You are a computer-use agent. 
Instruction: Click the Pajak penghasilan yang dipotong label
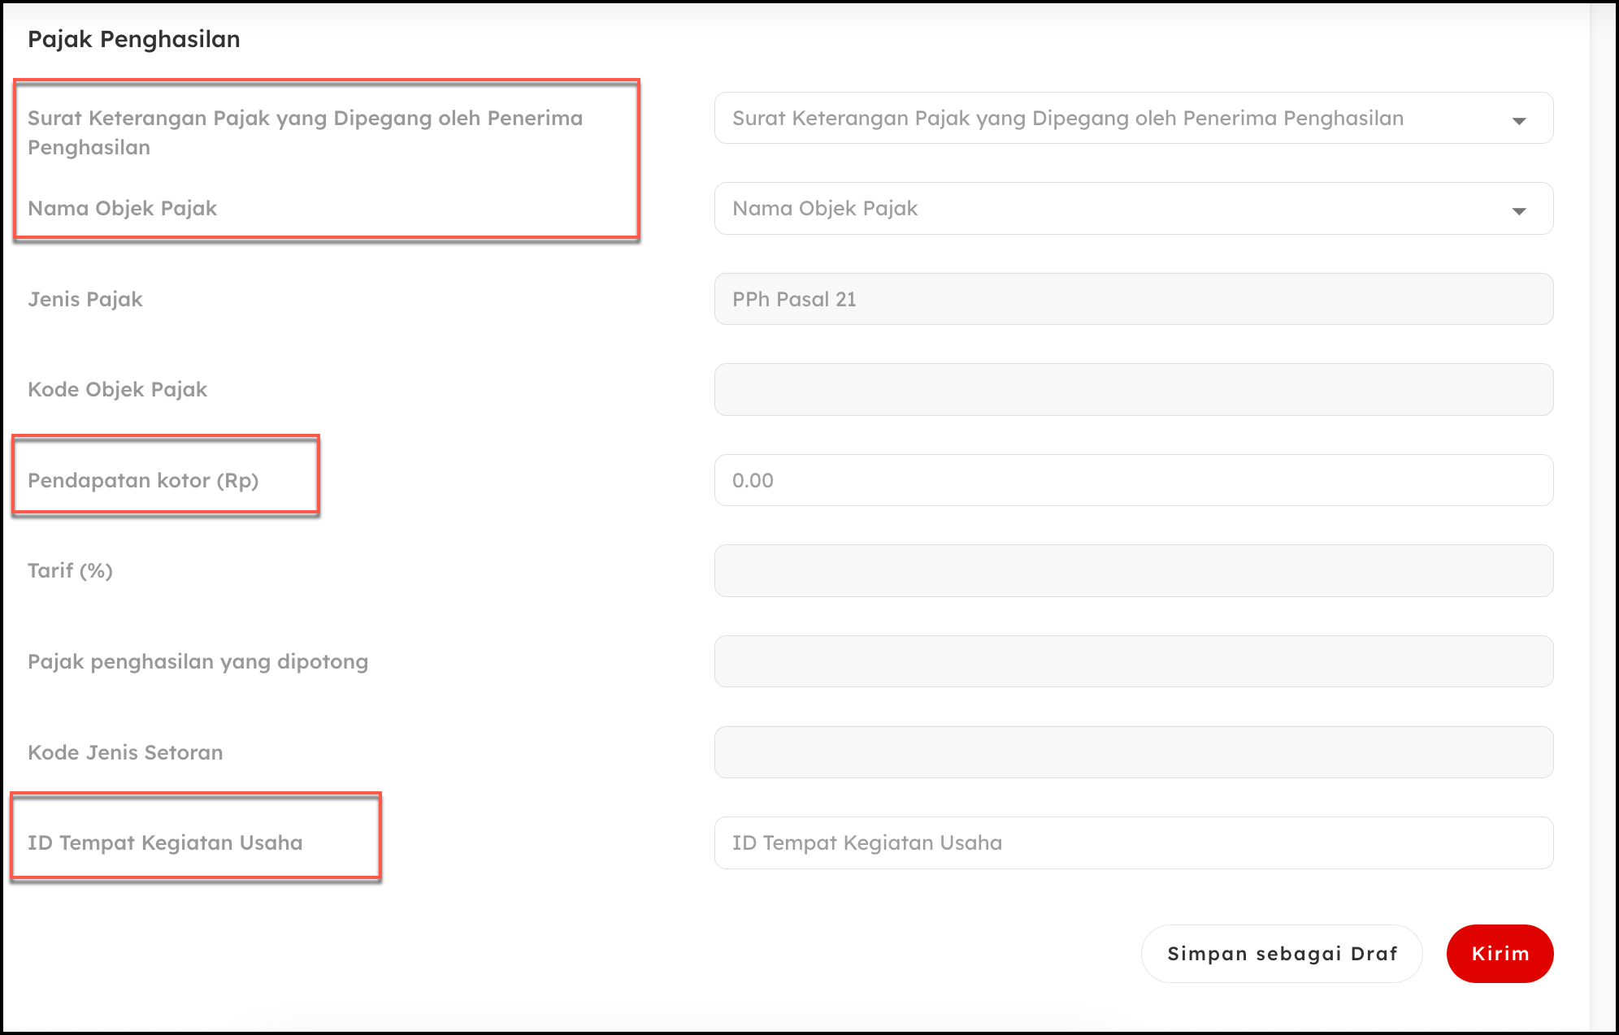197,661
